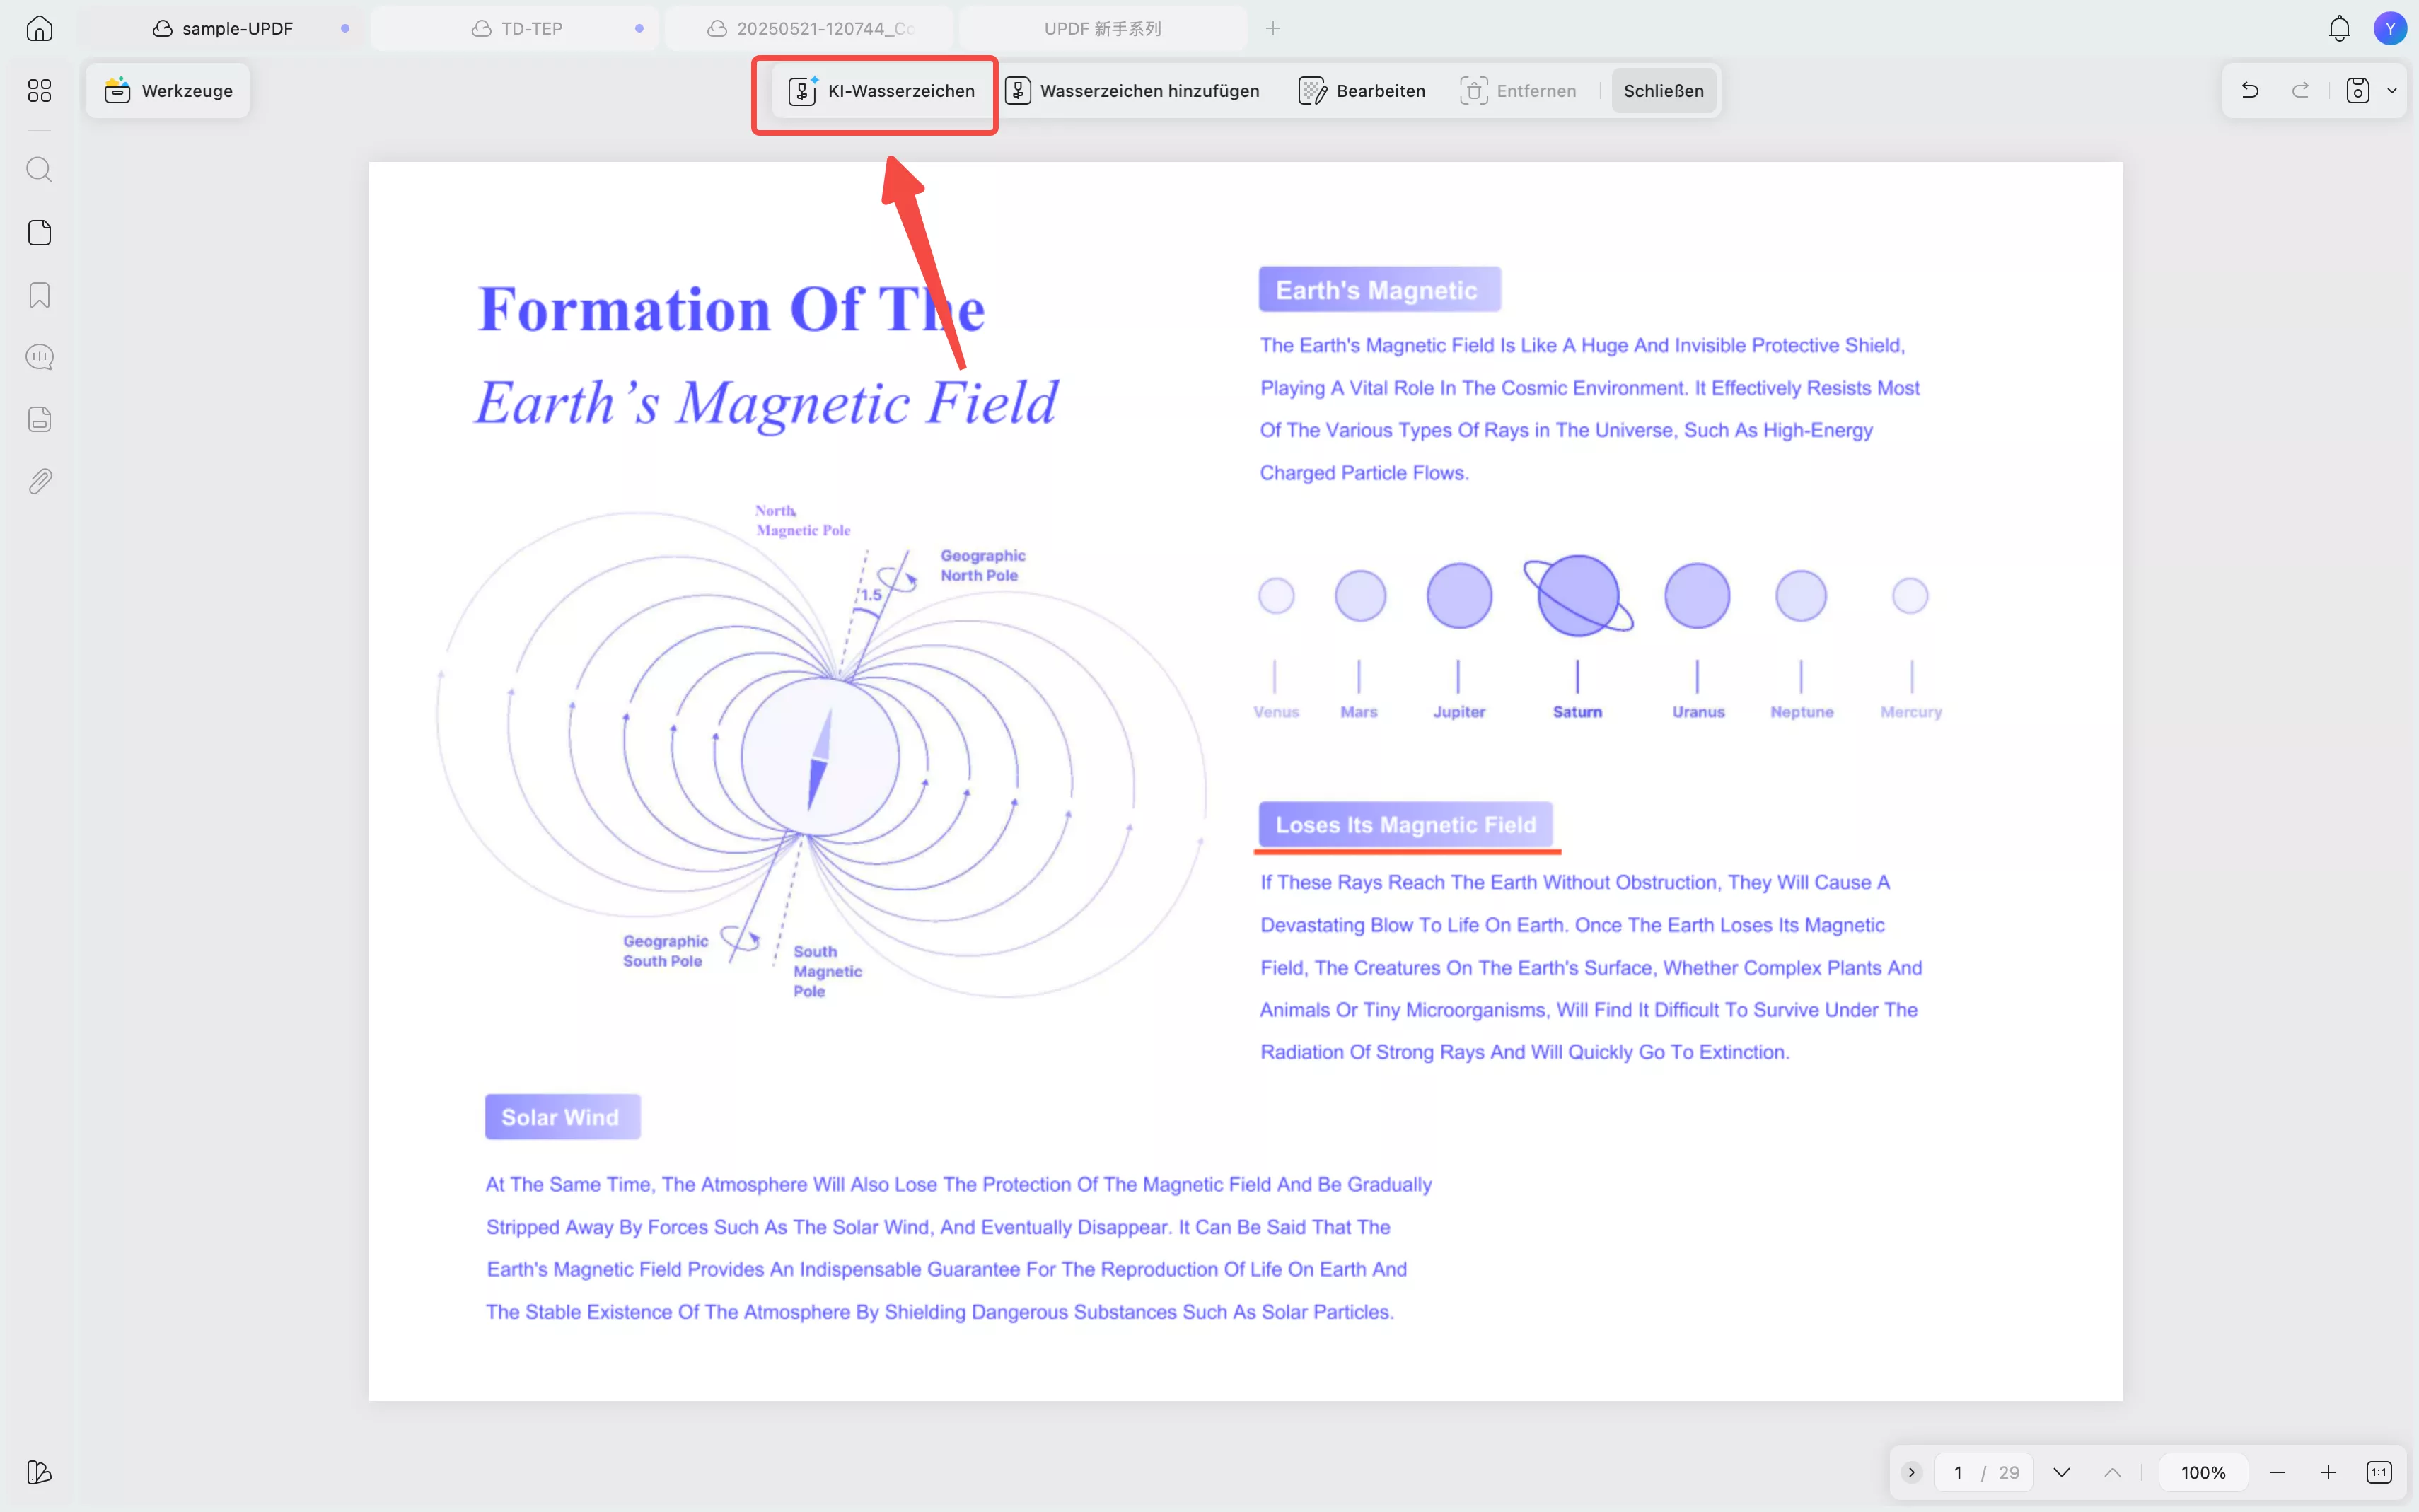Click the home icon in the tab bar

39,28
